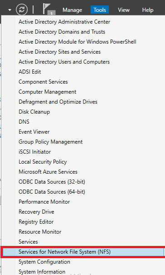Screen dimensions: 165x275
Task: Expand the small dropdown arrow beside refresh
Action: tap(10, 10)
